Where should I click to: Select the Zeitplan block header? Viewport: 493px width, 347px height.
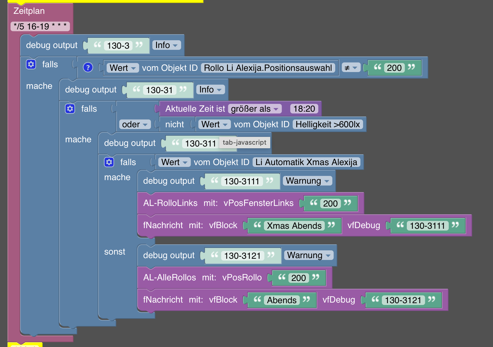[29, 11]
